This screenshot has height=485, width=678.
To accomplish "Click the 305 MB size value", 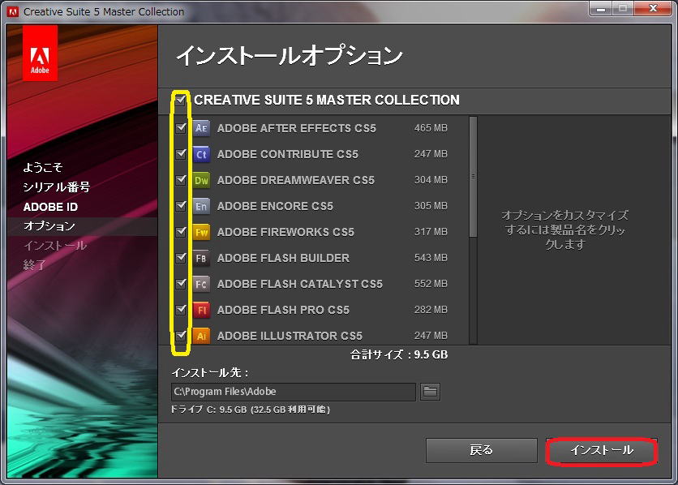I will tap(431, 206).
